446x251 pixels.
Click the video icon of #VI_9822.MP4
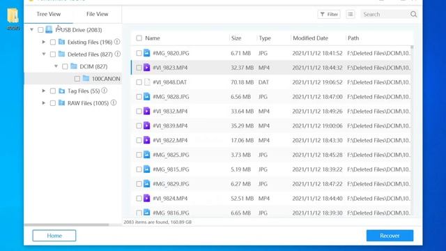coord(147,140)
